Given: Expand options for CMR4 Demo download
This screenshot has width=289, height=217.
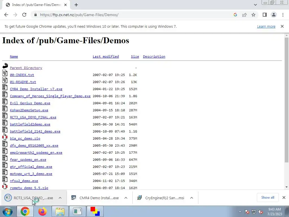Looking at the screenshot, I should (126, 198).
